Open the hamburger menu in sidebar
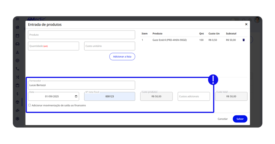The image size is (275, 144). (x=17, y=19)
